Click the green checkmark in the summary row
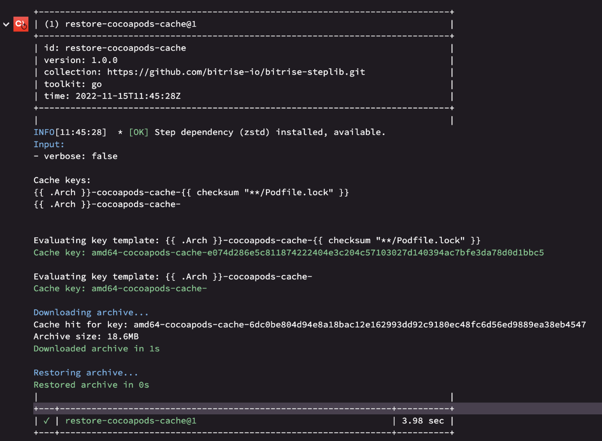Image resolution: width=602 pixels, height=441 pixels. coord(47,421)
